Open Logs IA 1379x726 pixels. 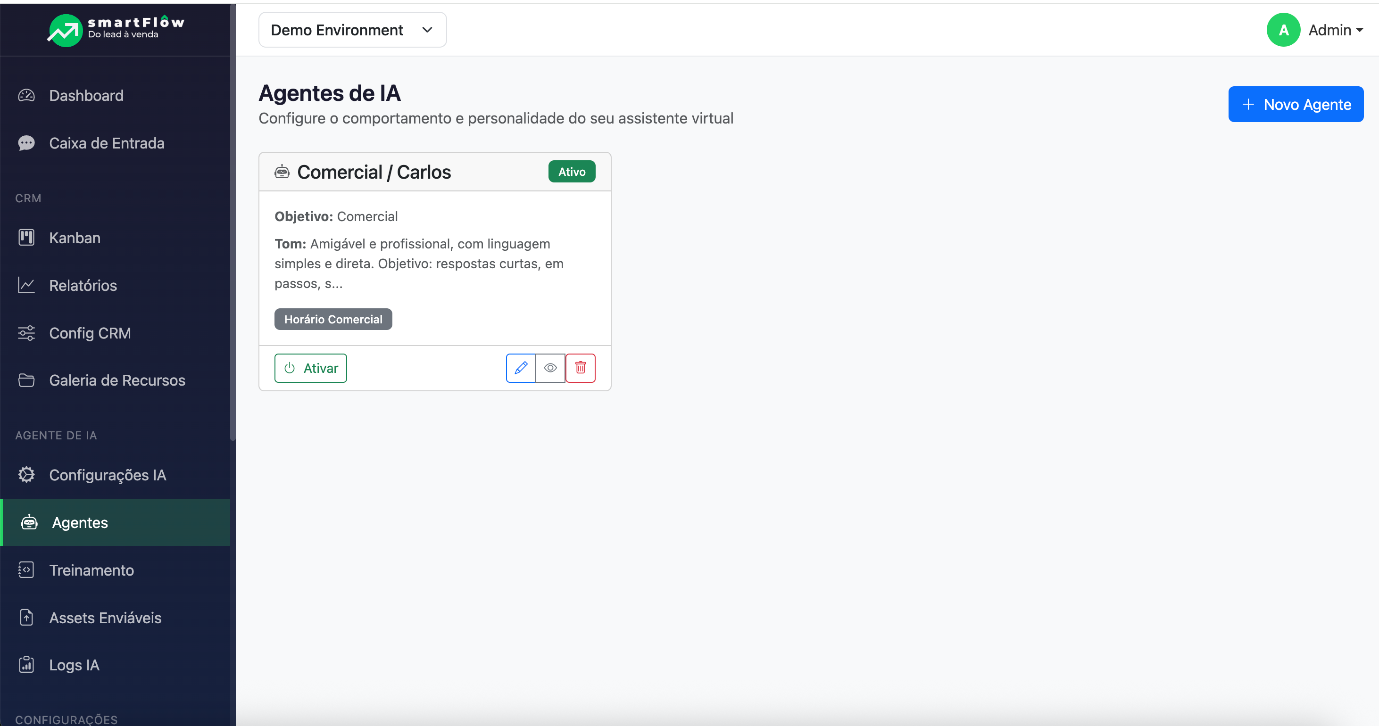[74, 665]
